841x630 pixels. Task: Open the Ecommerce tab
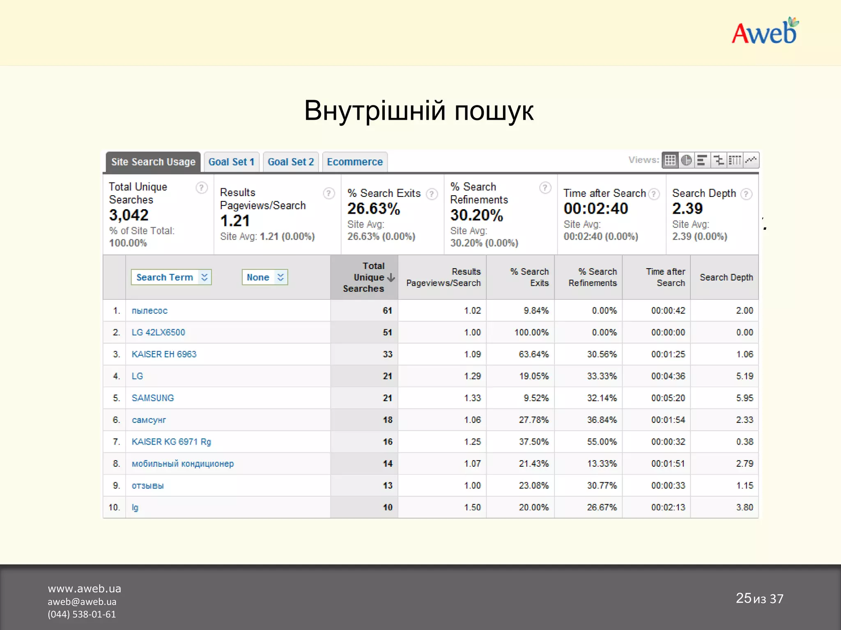(355, 162)
